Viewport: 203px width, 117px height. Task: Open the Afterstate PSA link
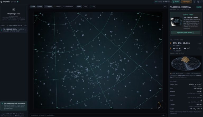(x=11, y=114)
